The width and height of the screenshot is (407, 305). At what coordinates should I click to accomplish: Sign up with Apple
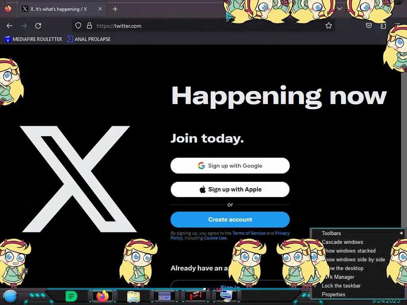click(230, 189)
